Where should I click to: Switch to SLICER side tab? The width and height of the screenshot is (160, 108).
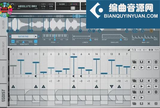point(3,25)
